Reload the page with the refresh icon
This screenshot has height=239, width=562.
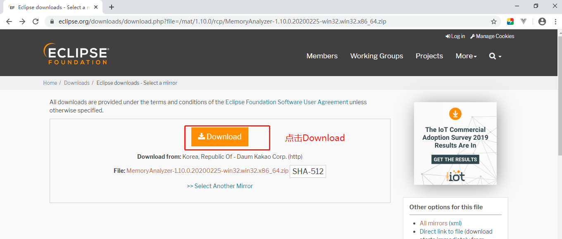[x=36, y=22]
